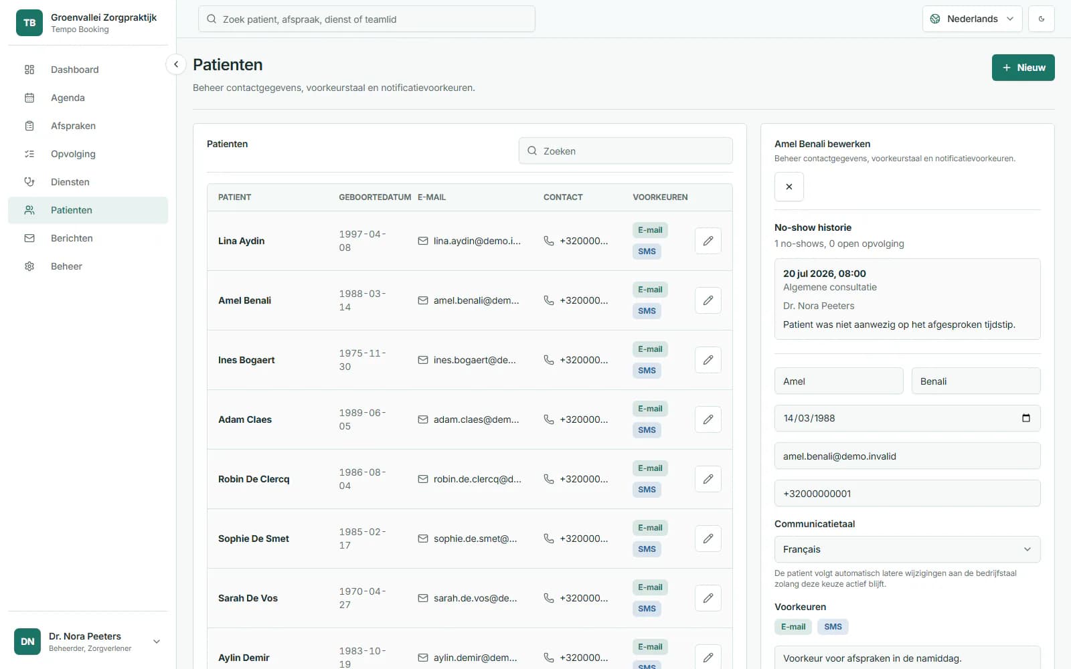Click the TB practice logo
The image size is (1071, 669).
click(29, 23)
